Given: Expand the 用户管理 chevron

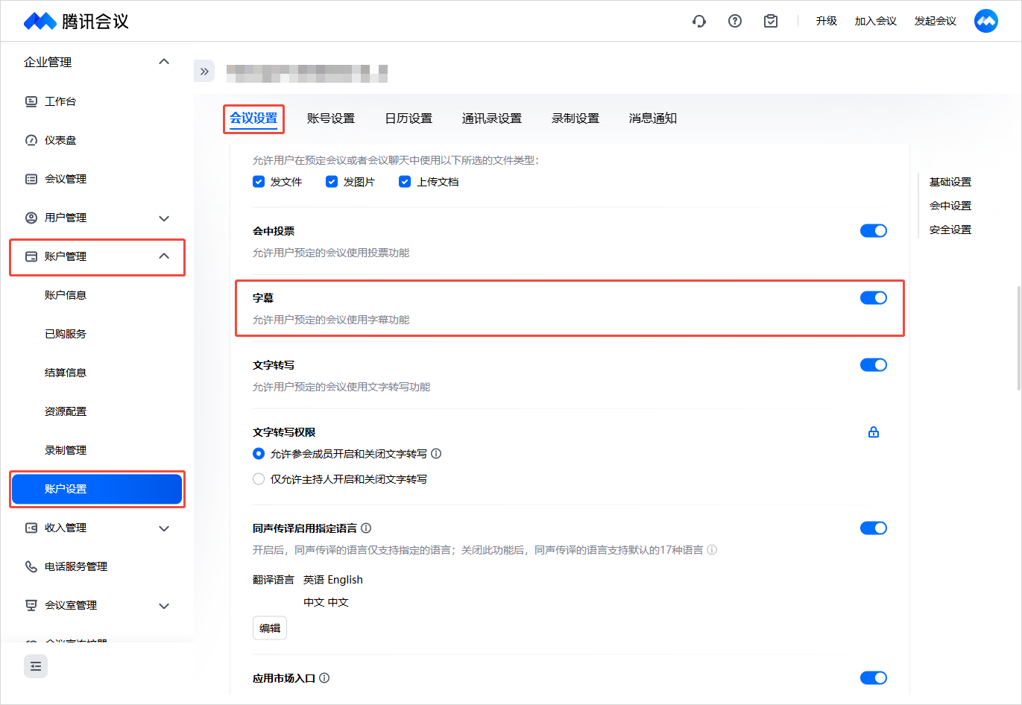Looking at the screenshot, I should (x=164, y=218).
